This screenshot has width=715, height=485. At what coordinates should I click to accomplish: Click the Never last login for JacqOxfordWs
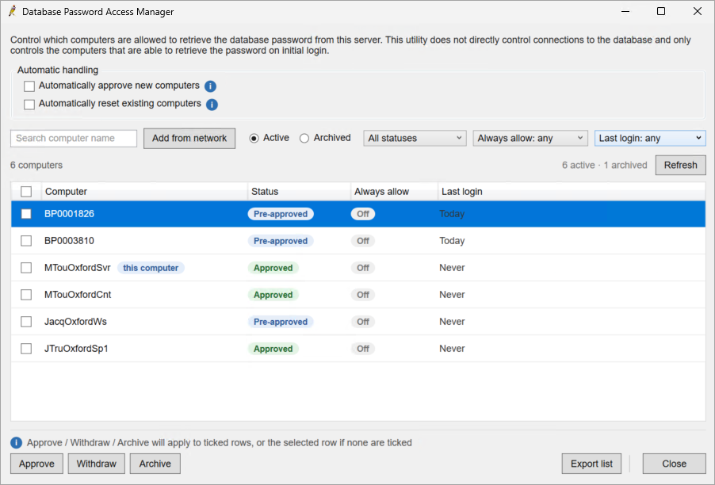click(452, 322)
